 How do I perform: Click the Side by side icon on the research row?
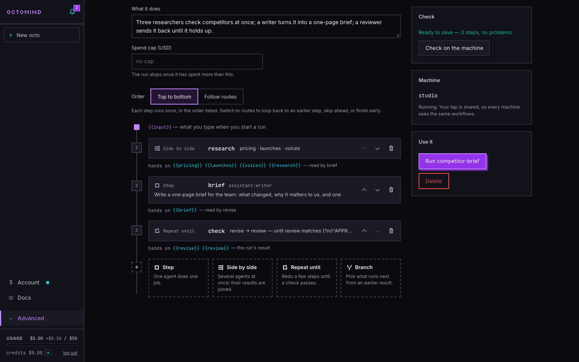click(x=157, y=148)
